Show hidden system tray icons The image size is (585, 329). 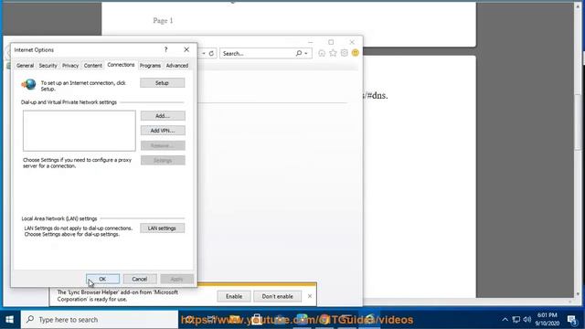(505, 320)
